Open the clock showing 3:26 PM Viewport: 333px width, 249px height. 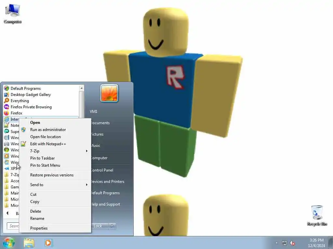point(316,243)
